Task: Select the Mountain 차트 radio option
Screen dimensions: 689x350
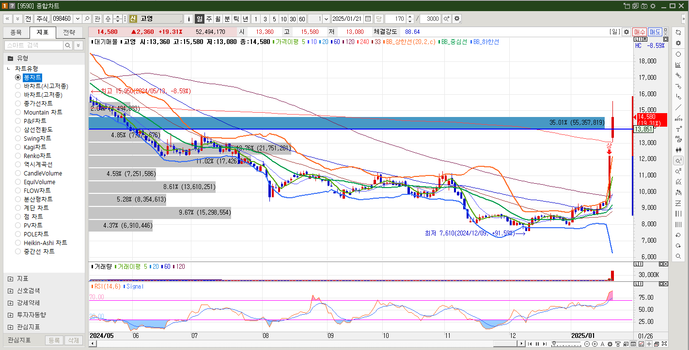Action: 18,112
